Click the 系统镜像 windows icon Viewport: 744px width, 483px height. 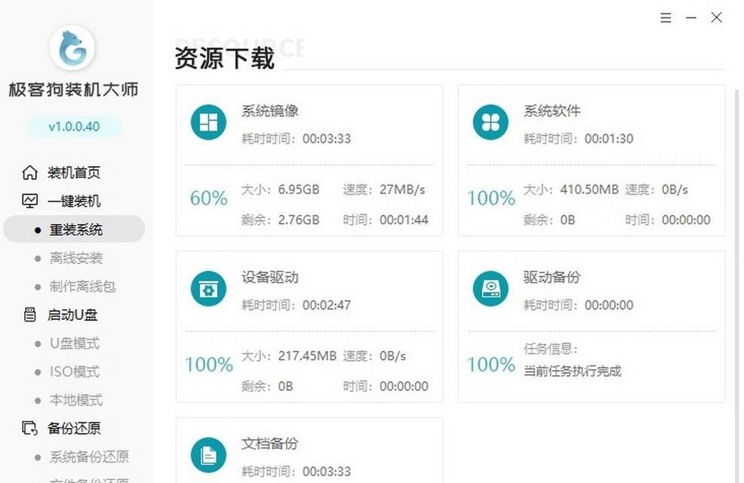(208, 122)
